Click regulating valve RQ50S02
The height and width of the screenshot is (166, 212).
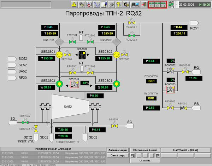[170, 71]
